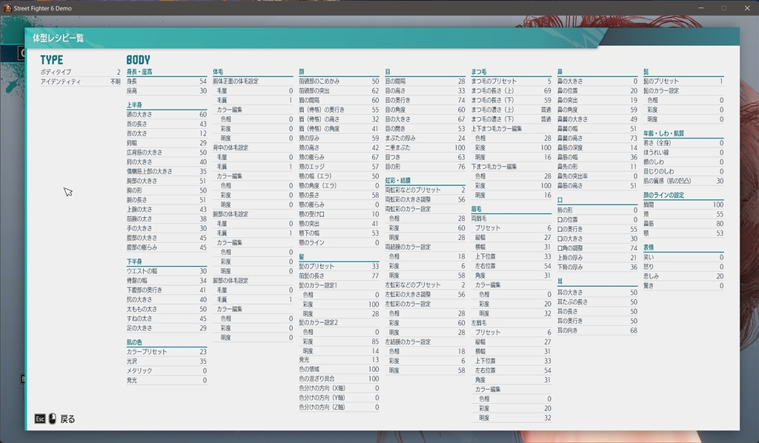
Task: Click the BODY heading
Action: (x=139, y=60)
